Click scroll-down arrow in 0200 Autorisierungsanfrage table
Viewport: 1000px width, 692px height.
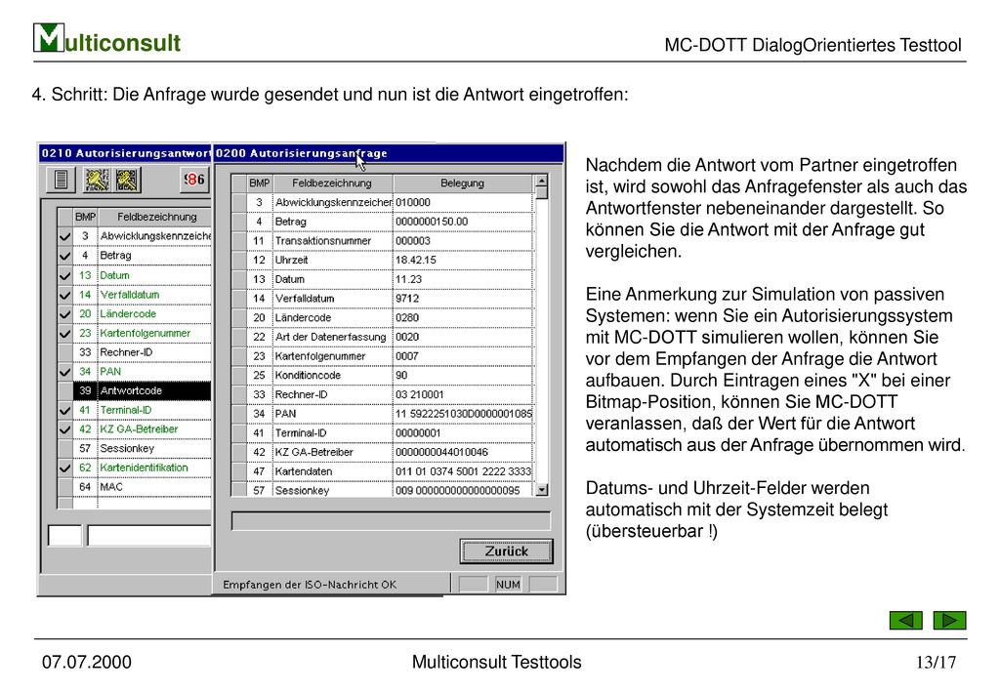pos(541,490)
